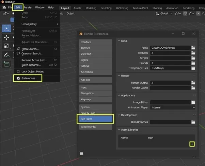Screen dimensions: 205x166
Task: Switch to the Sculpting workspace tab
Action: coord(106,8)
